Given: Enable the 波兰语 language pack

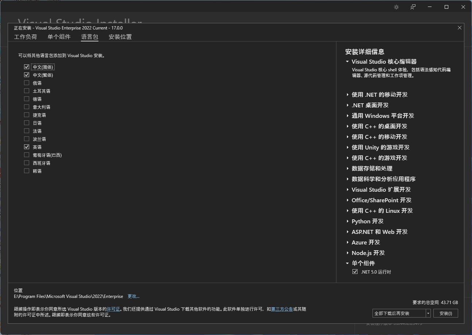Looking at the screenshot, I should tap(27, 139).
